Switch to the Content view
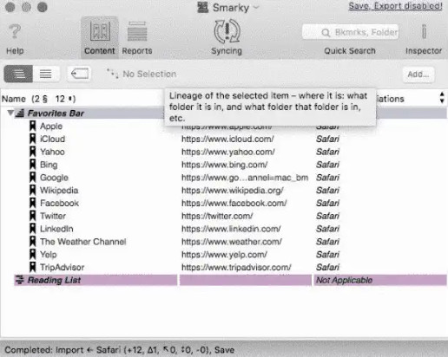 (100, 38)
